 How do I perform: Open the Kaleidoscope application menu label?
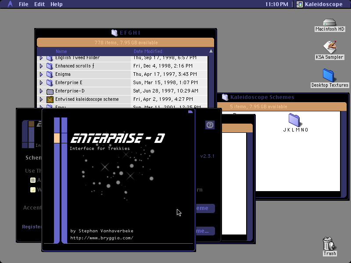point(323,4)
